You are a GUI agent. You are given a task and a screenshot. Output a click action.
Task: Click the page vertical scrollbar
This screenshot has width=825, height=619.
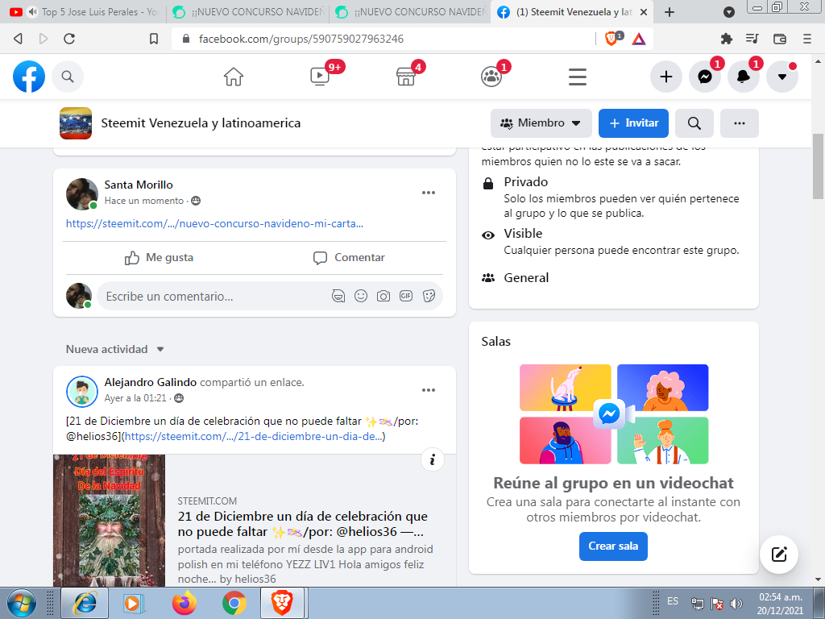[x=818, y=166]
